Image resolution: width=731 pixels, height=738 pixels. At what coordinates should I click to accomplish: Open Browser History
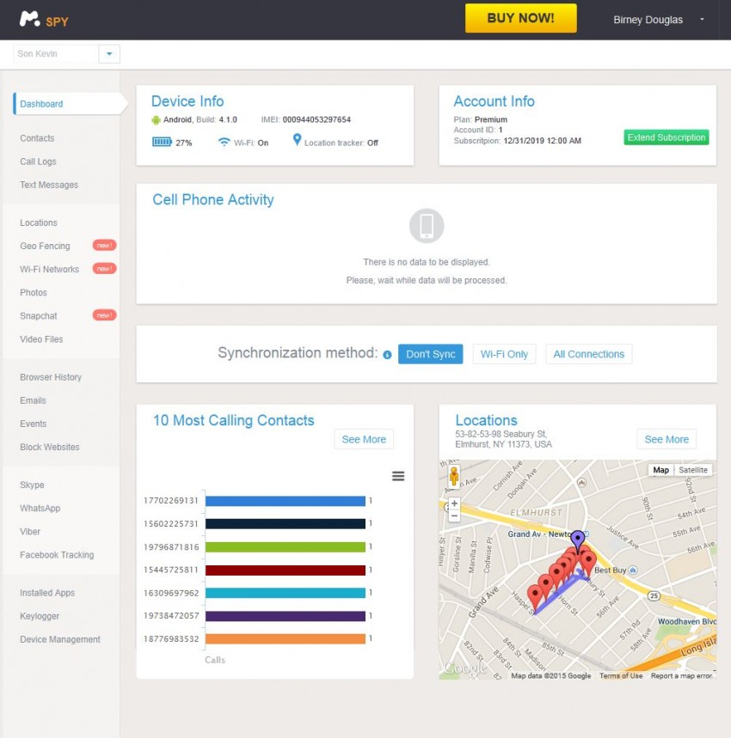pyautogui.click(x=51, y=377)
